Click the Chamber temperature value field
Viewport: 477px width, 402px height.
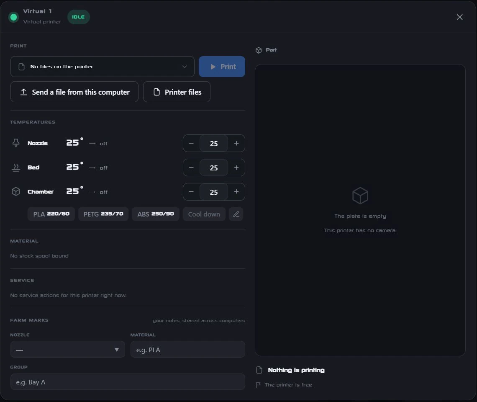click(214, 192)
